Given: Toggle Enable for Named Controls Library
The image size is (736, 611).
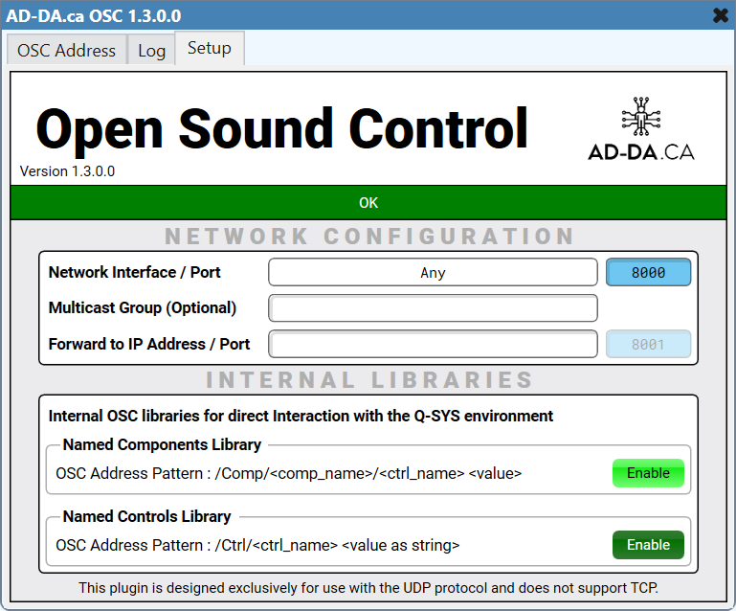Looking at the screenshot, I should (x=648, y=545).
